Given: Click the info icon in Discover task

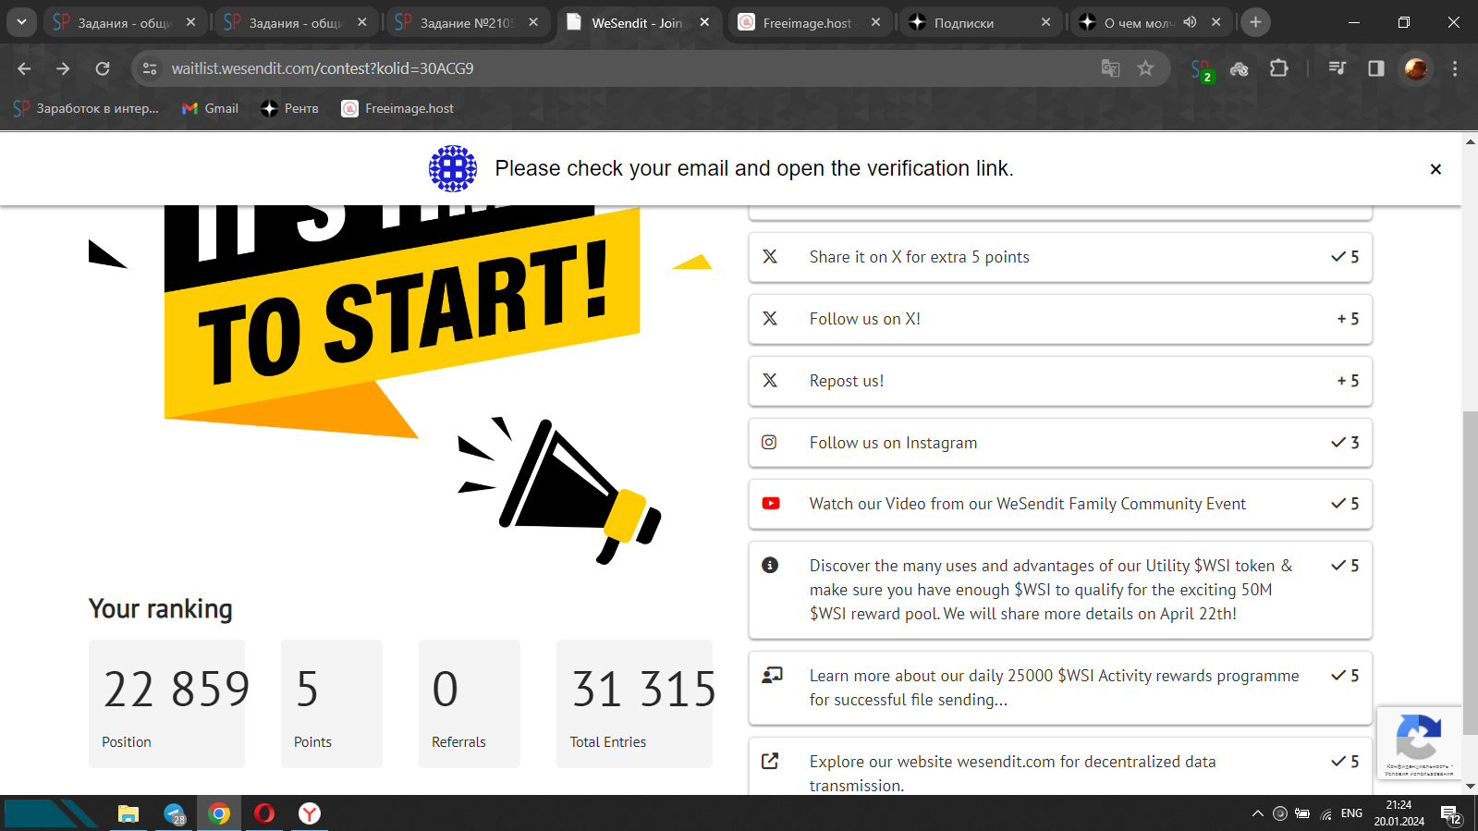Looking at the screenshot, I should [x=770, y=565].
